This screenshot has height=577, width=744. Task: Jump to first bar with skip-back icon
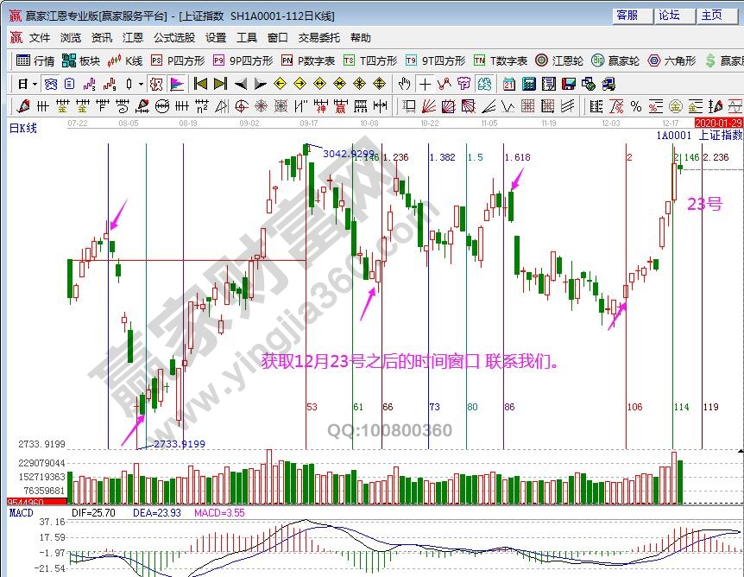pos(200,84)
